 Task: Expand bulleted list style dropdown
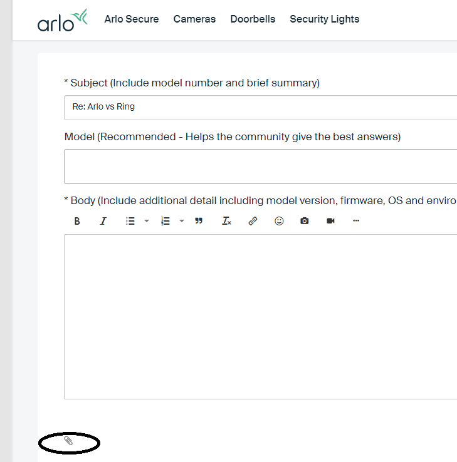pos(147,221)
